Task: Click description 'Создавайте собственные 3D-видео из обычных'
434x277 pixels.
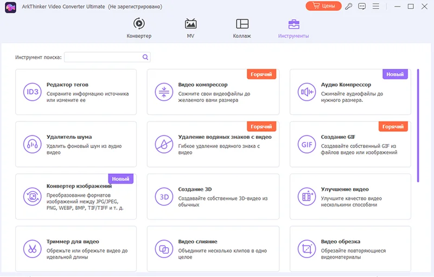Action: (x=223, y=201)
